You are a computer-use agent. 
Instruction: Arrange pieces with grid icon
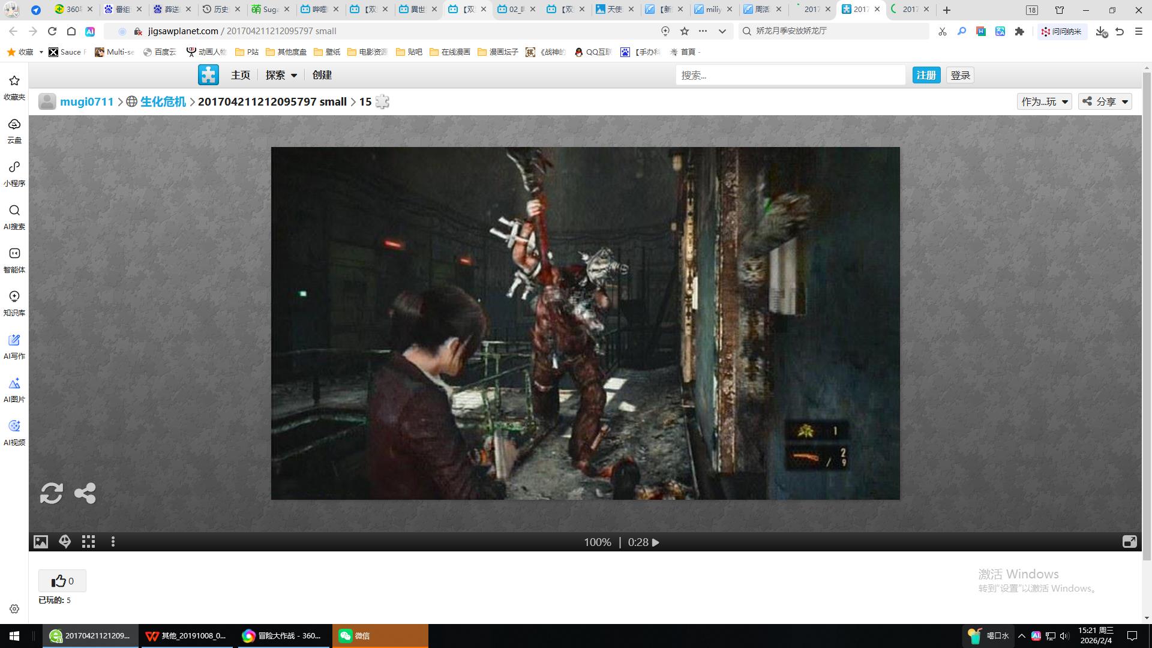pos(89,542)
